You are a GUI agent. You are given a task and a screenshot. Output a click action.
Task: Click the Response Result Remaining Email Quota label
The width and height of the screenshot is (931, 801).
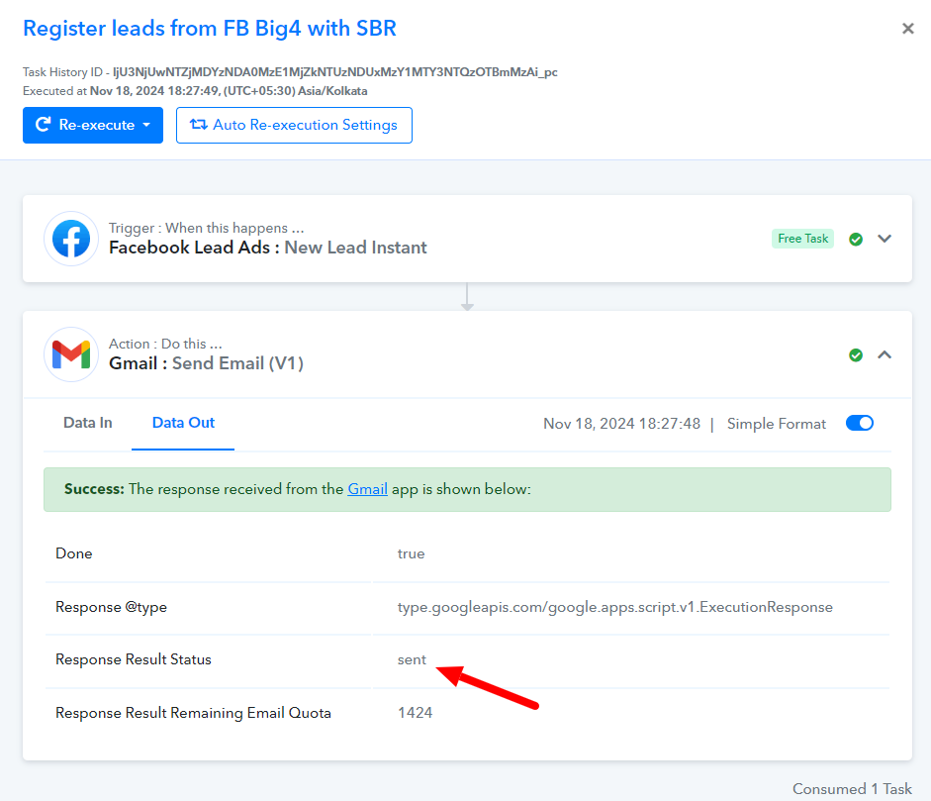tap(193, 713)
